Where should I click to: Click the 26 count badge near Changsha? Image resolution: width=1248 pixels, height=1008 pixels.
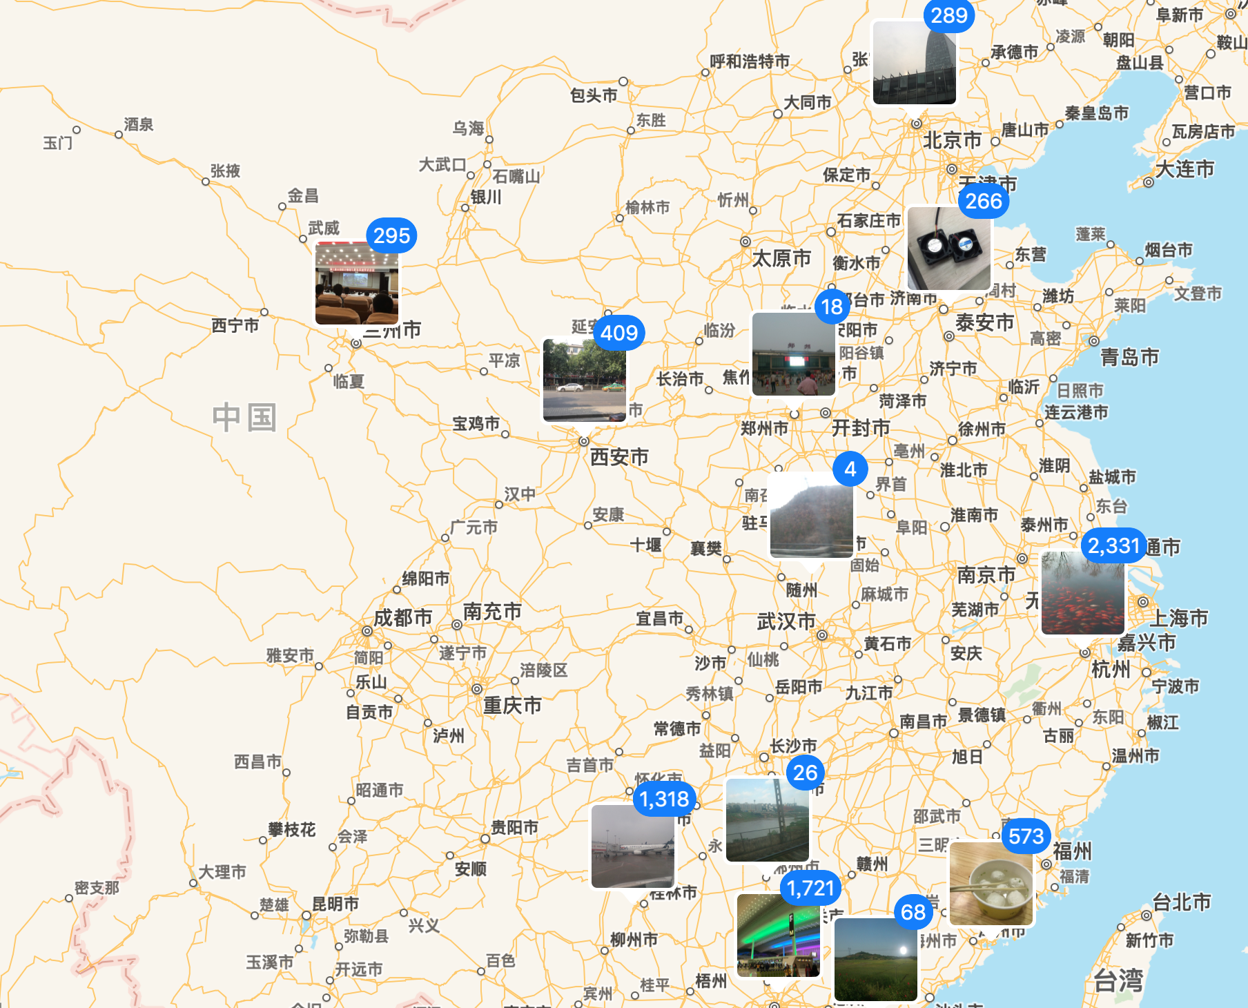coord(805,773)
